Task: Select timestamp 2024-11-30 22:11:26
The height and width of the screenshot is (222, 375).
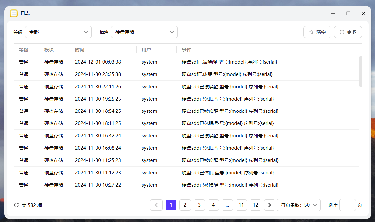Action: [98, 87]
